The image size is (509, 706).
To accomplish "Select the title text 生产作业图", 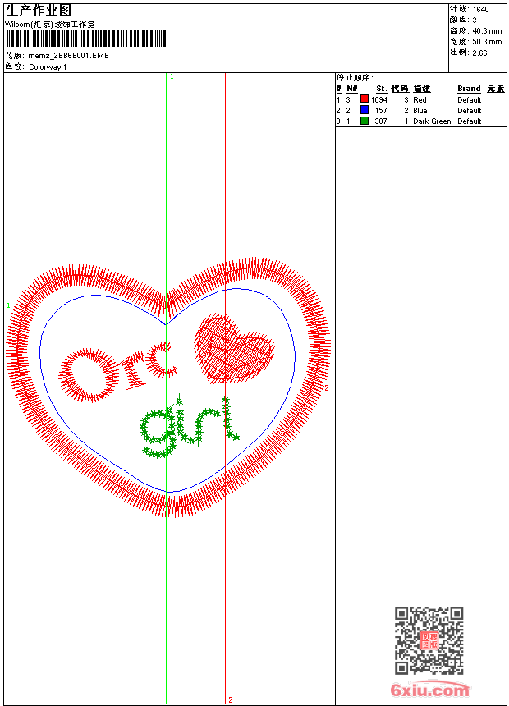I will click(39, 10).
